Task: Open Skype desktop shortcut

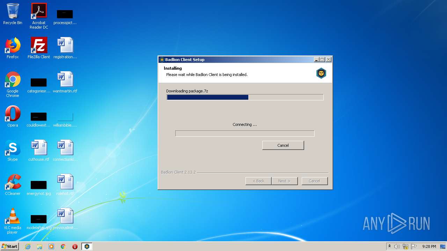Action: (13, 151)
